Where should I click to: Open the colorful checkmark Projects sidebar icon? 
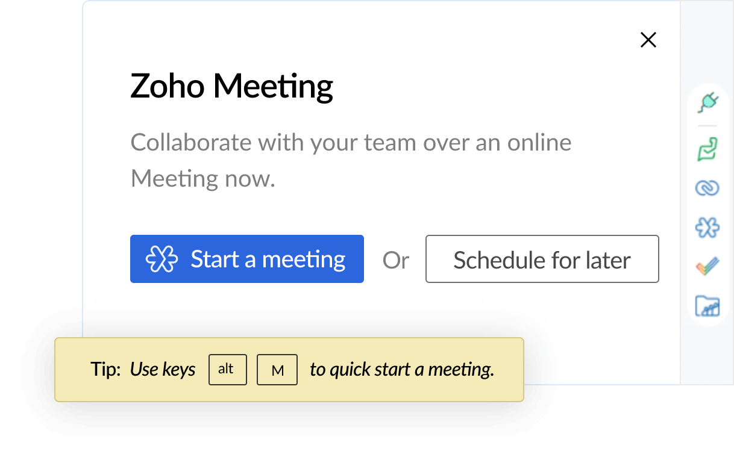pos(707,266)
